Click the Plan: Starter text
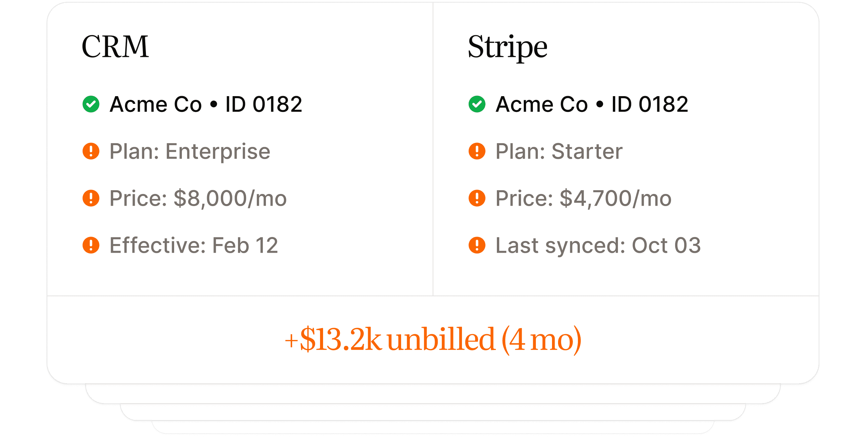The image size is (866, 437). 559,152
